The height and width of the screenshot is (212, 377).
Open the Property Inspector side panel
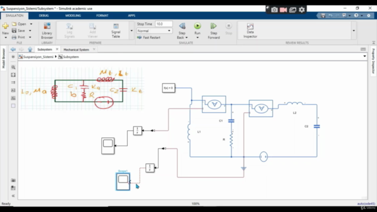373,61
